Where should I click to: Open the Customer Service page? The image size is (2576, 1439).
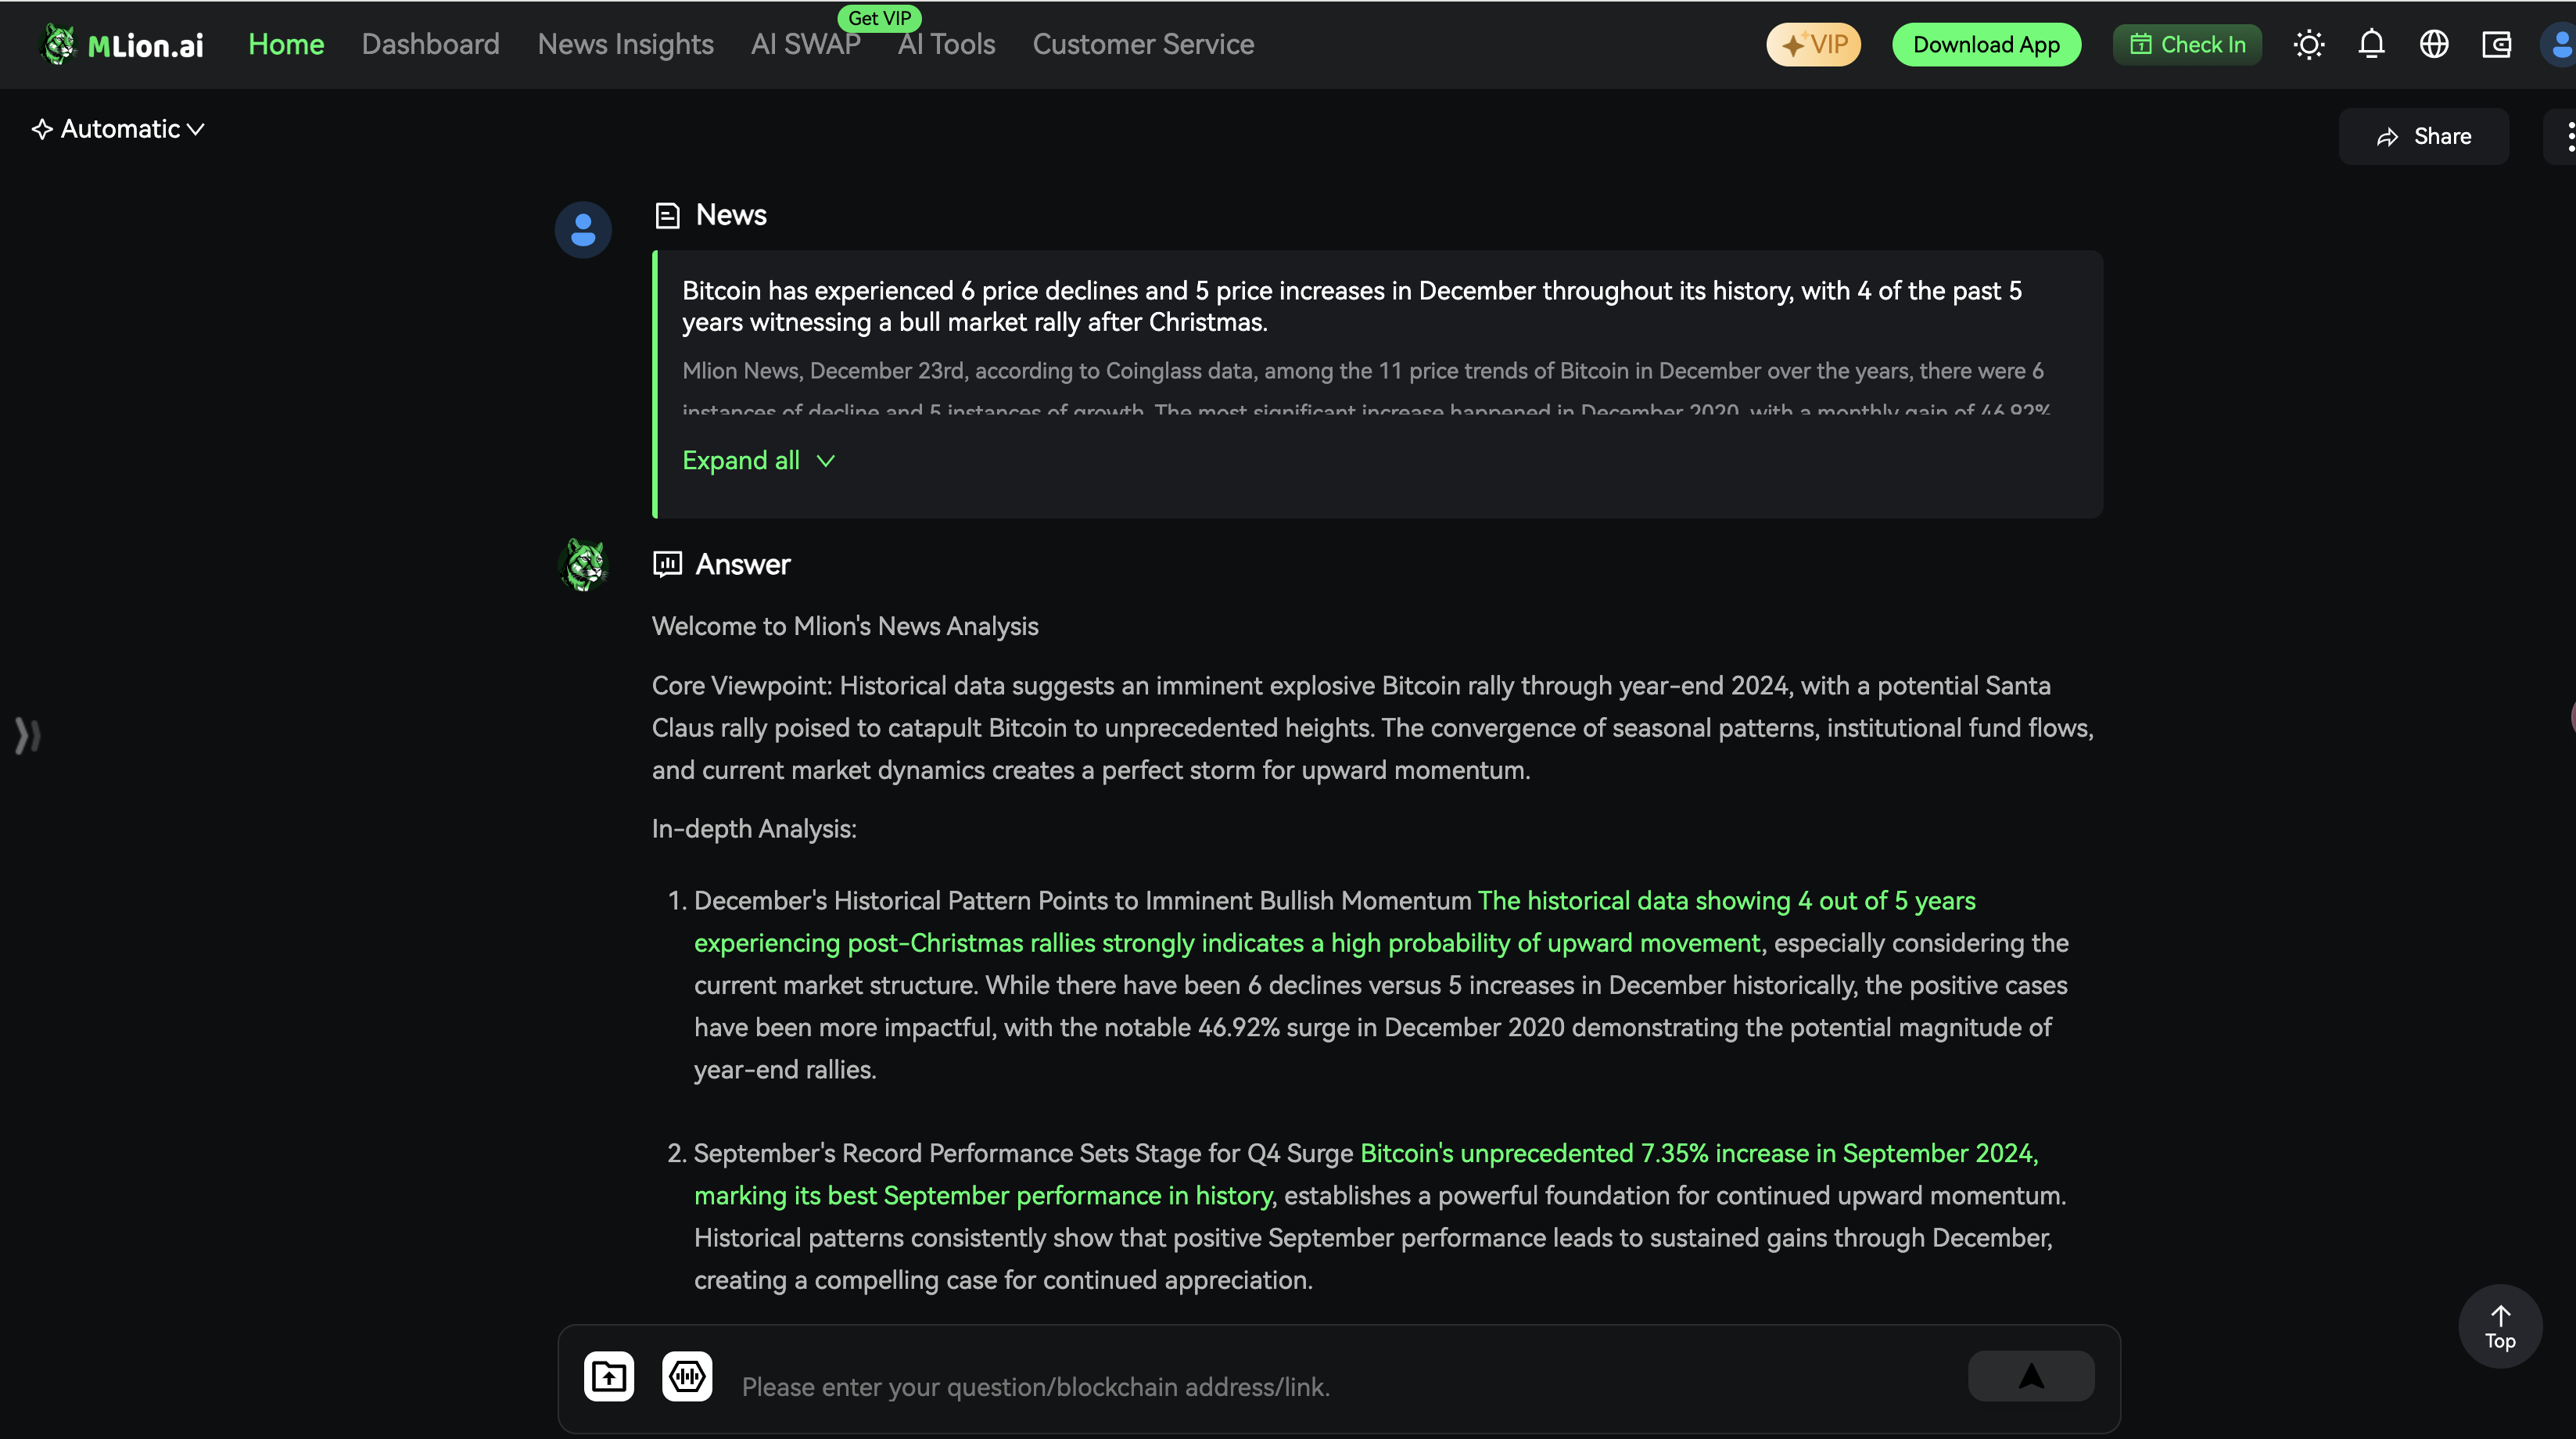click(x=1143, y=44)
